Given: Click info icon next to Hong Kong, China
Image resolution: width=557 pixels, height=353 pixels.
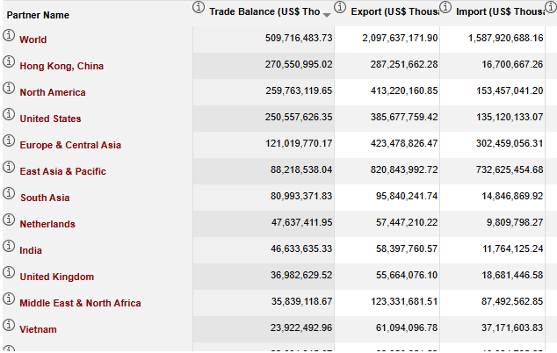Looking at the screenshot, I should click(9, 61).
